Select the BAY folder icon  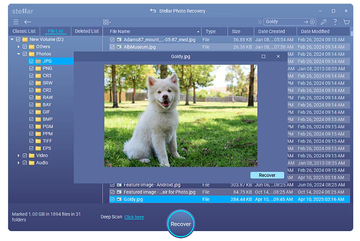coord(38,104)
